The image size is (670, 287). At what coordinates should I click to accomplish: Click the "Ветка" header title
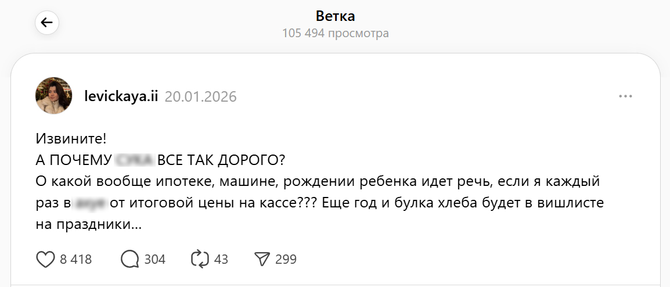(335, 16)
